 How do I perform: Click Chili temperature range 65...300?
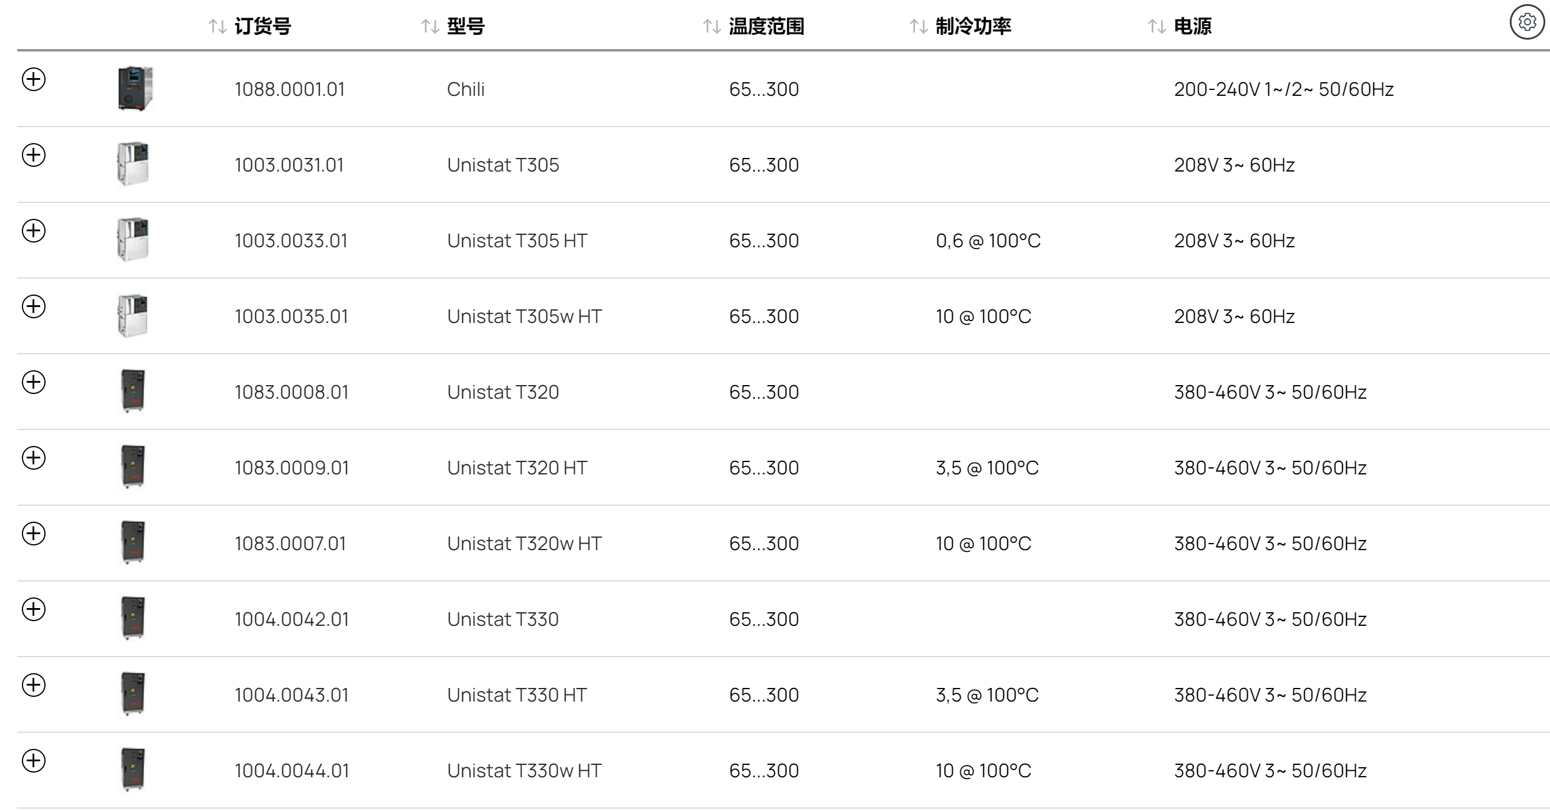(x=763, y=89)
